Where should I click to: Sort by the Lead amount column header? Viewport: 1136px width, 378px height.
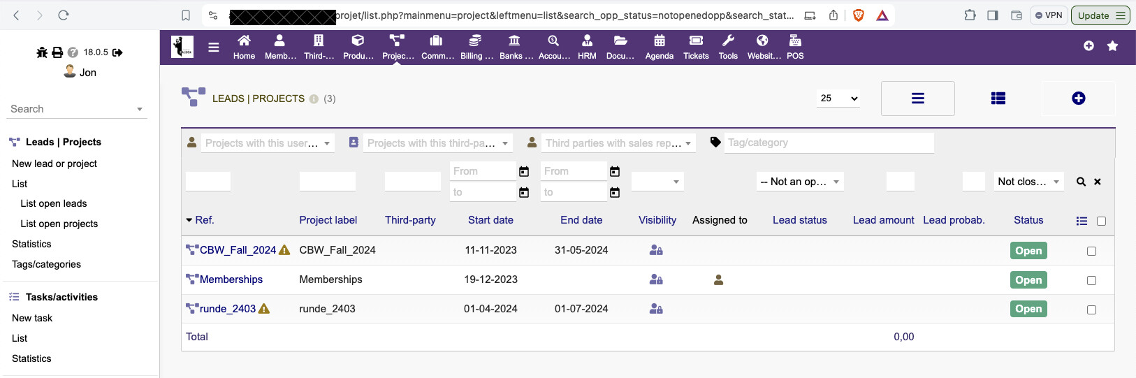[883, 220]
